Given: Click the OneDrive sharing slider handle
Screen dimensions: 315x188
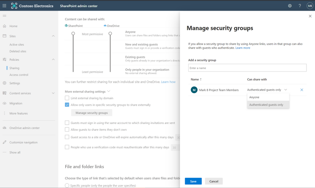Looking at the screenshot, I should [x=110, y=33].
